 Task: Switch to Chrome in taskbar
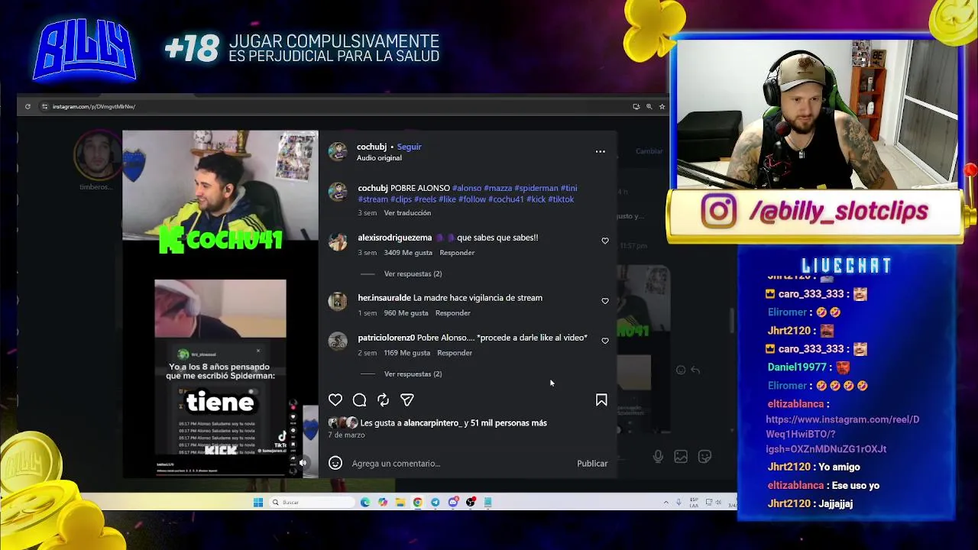coord(418,502)
